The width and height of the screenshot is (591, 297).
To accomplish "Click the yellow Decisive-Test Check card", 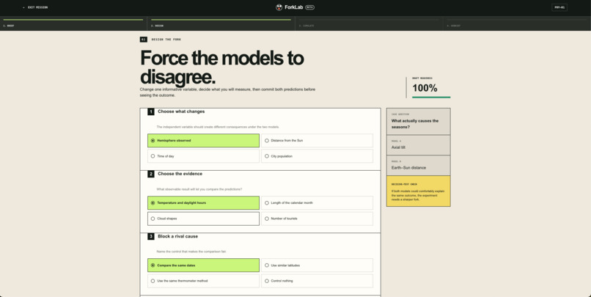I will 419,191.
